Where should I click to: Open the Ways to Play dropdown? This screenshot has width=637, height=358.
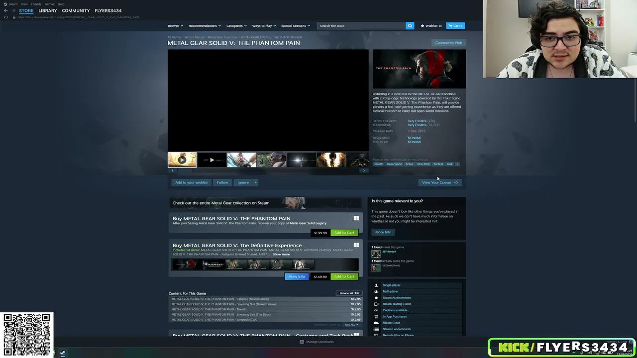264,26
